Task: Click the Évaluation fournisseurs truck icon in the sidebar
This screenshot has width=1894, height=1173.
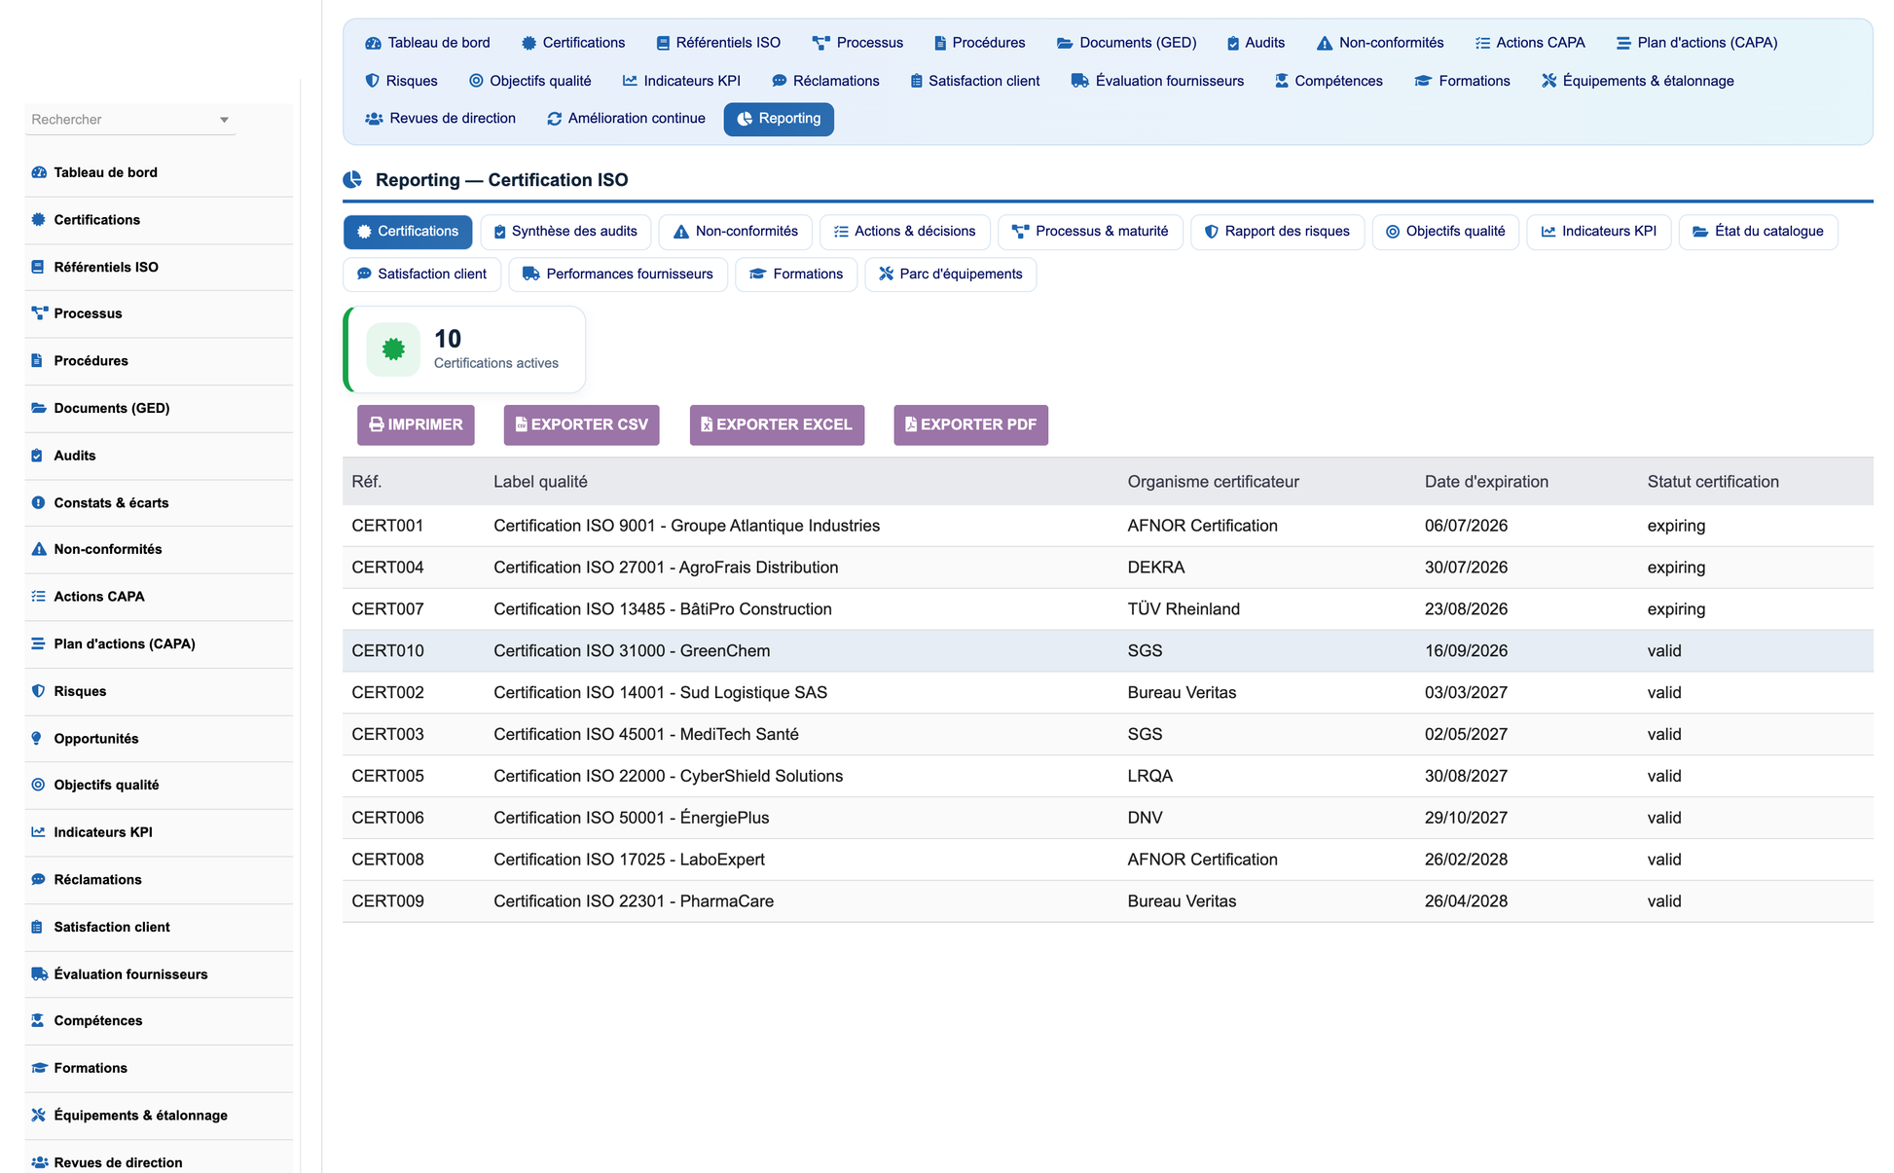Action: tap(40, 974)
